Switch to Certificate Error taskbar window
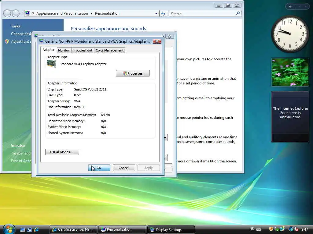 click(x=73, y=229)
